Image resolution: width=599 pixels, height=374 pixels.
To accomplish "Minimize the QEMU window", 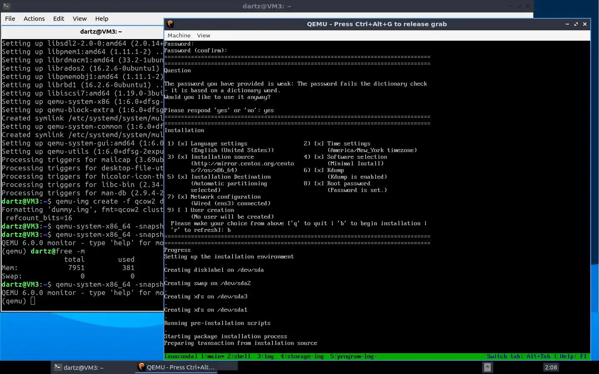I will coord(567,24).
